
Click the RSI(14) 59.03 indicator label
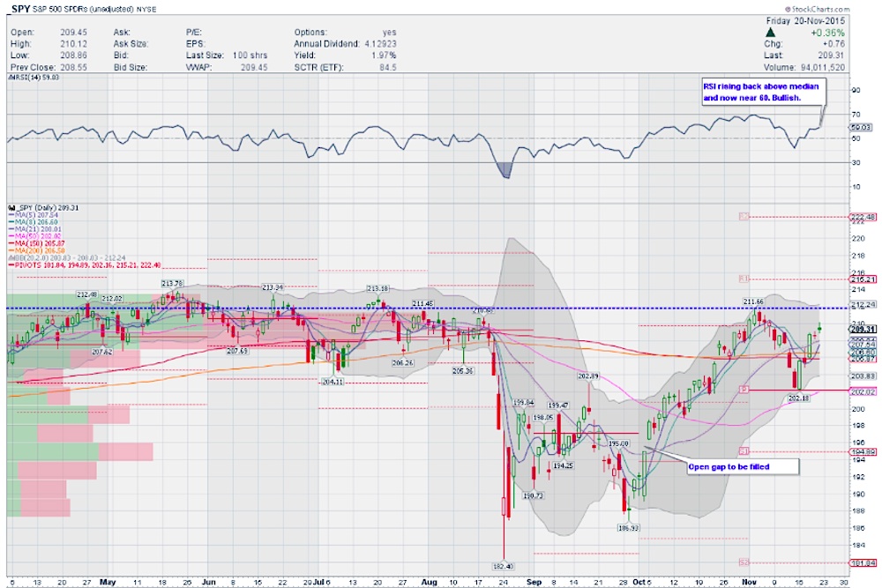[x=34, y=78]
